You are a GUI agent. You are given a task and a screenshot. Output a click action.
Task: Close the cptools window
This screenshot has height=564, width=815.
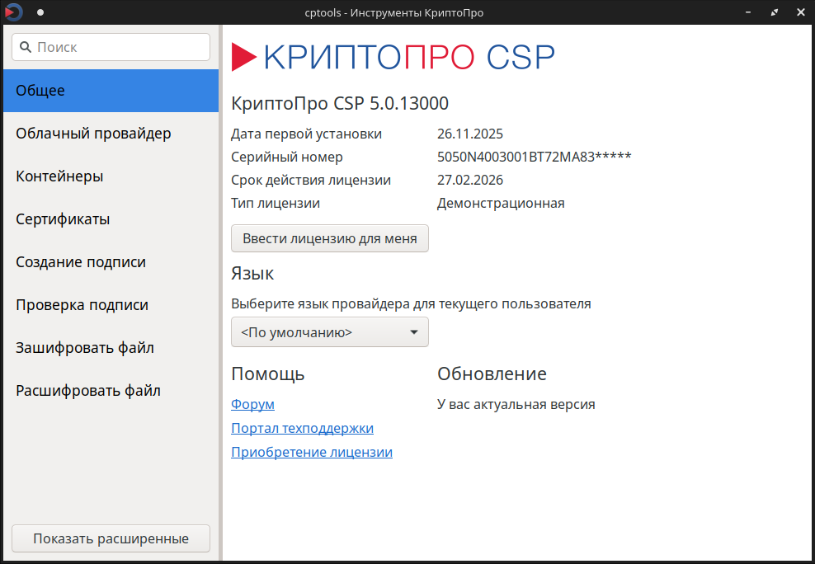click(x=798, y=12)
